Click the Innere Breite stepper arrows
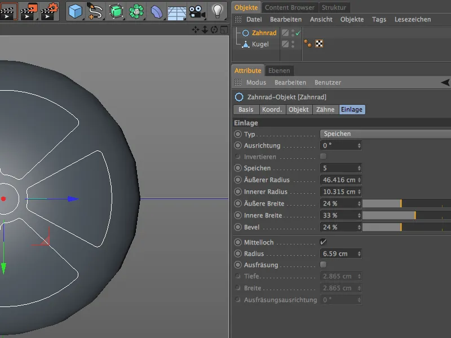 pyautogui.click(x=359, y=215)
